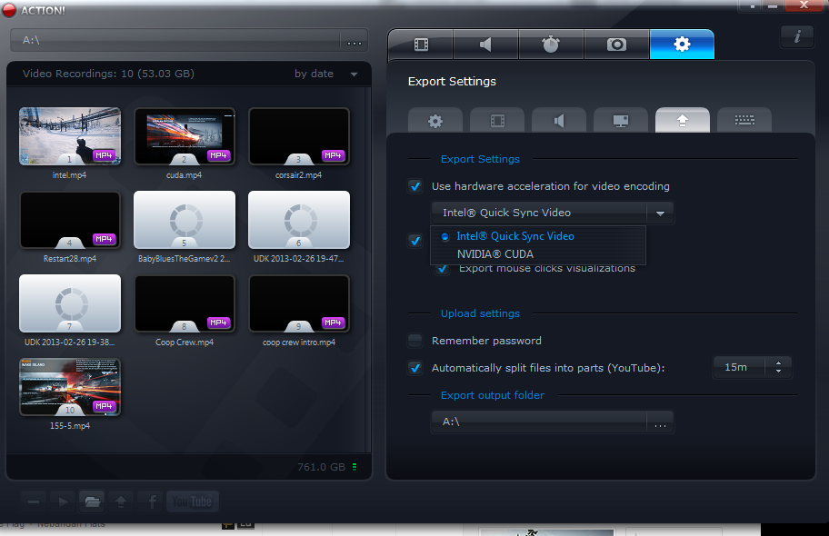Select the Restart28.mp4 thumbnail

(x=70, y=220)
